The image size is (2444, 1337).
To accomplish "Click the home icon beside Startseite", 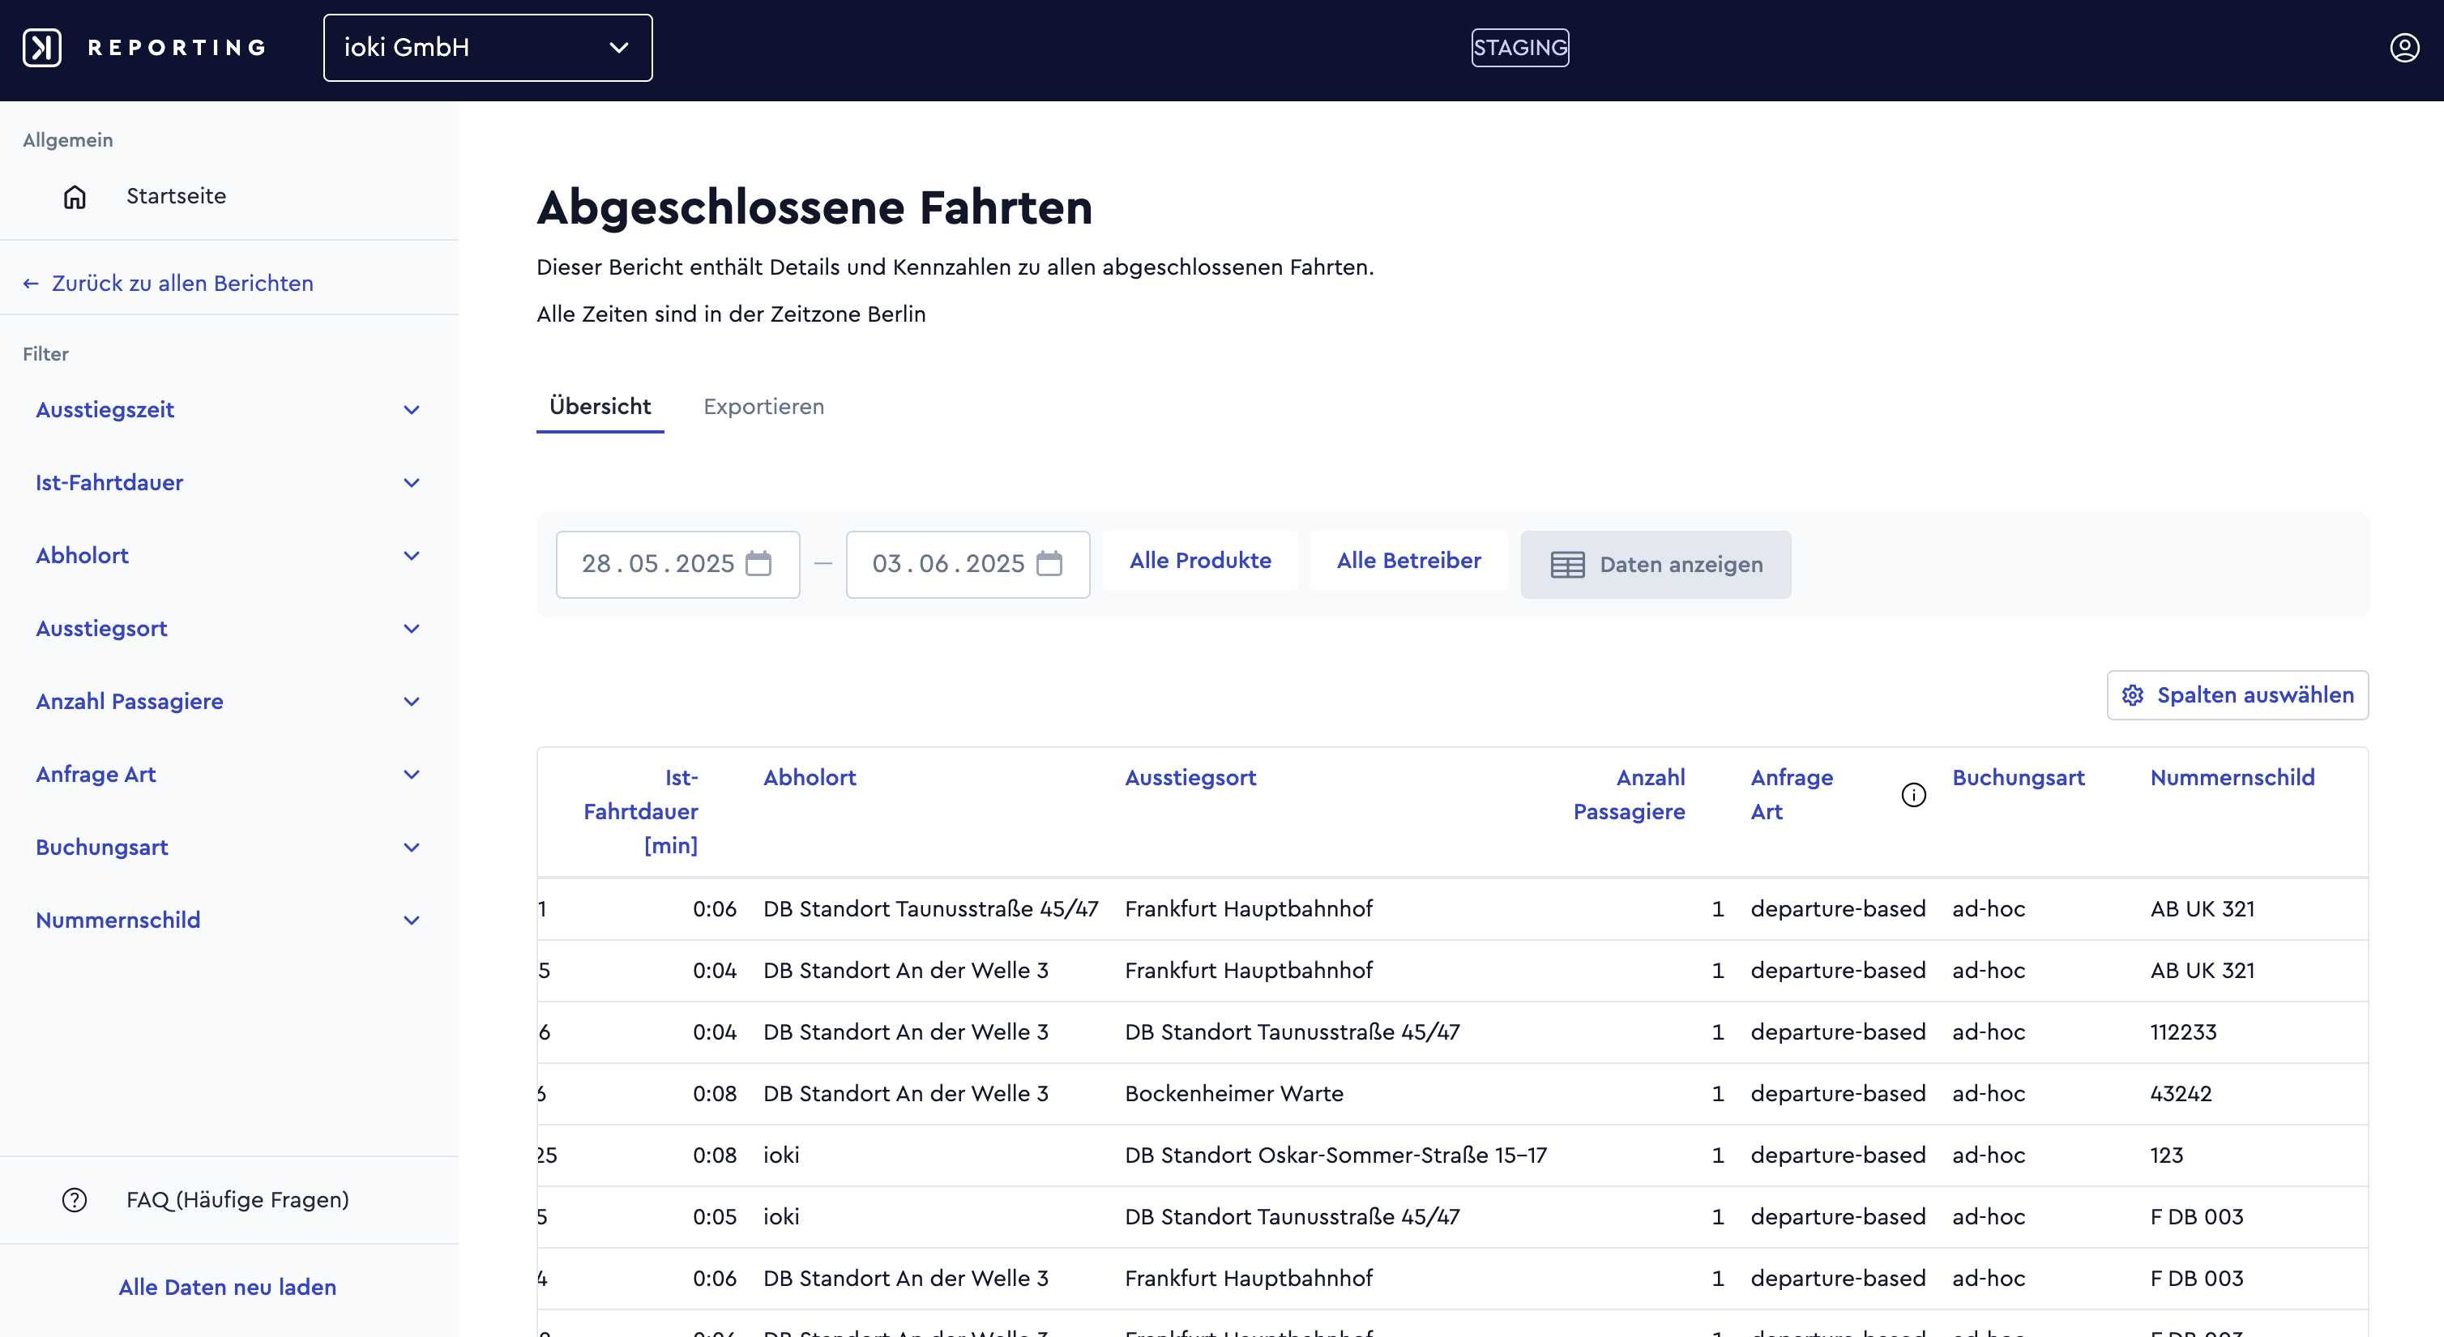I will point(75,196).
